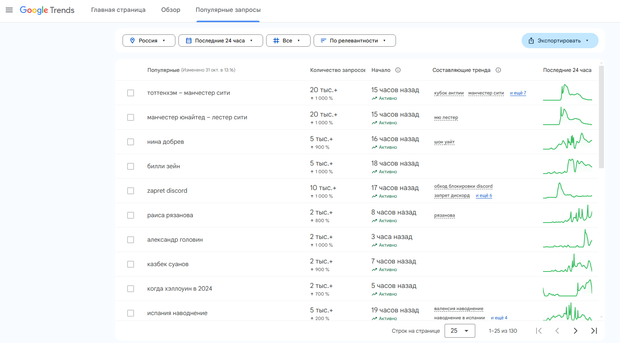Click the валенсия наводнение link
This screenshot has height=343, width=620.
pos(459,309)
